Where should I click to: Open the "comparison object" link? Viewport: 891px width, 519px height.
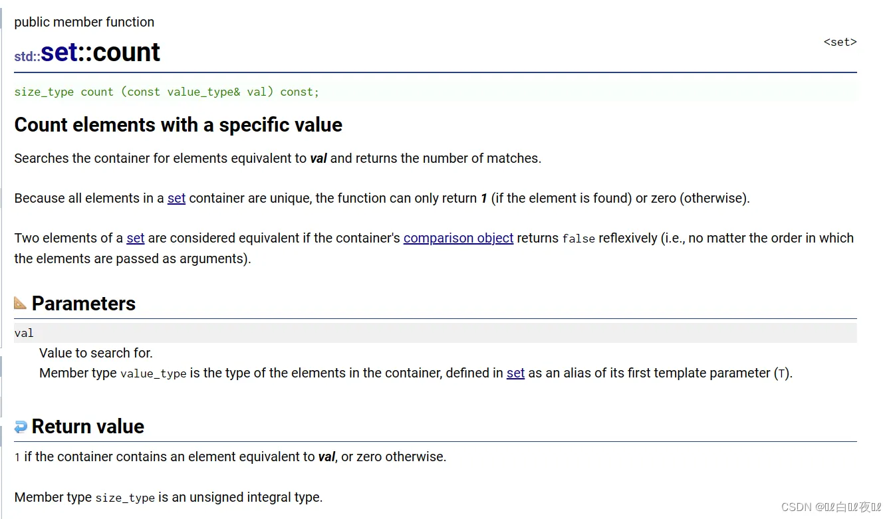458,238
